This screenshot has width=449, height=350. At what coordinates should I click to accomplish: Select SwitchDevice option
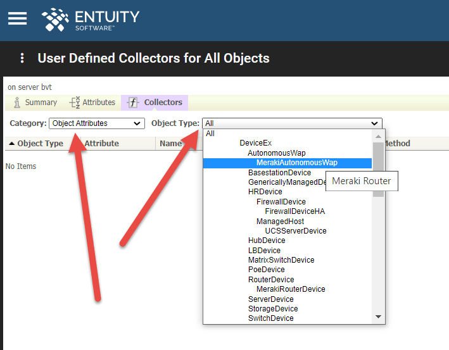[288, 318]
